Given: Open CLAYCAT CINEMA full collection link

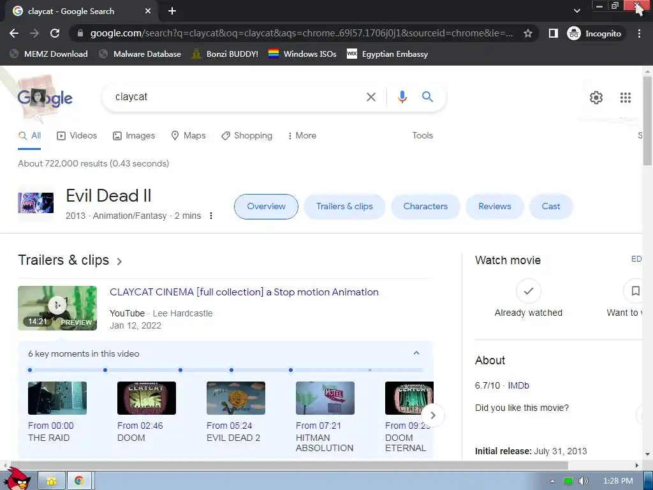Looking at the screenshot, I should point(244,292).
